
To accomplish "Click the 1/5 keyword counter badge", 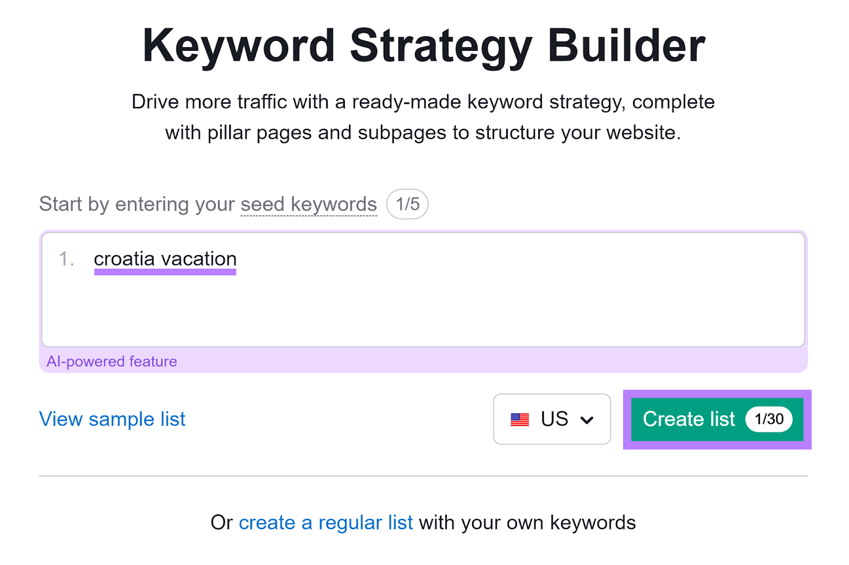I will click(x=406, y=204).
